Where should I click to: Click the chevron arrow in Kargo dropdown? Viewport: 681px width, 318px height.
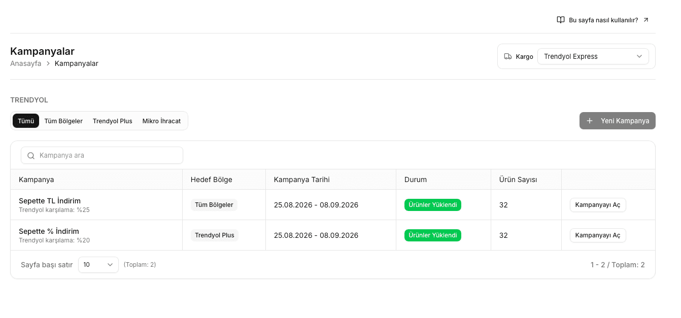[x=639, y=56]
